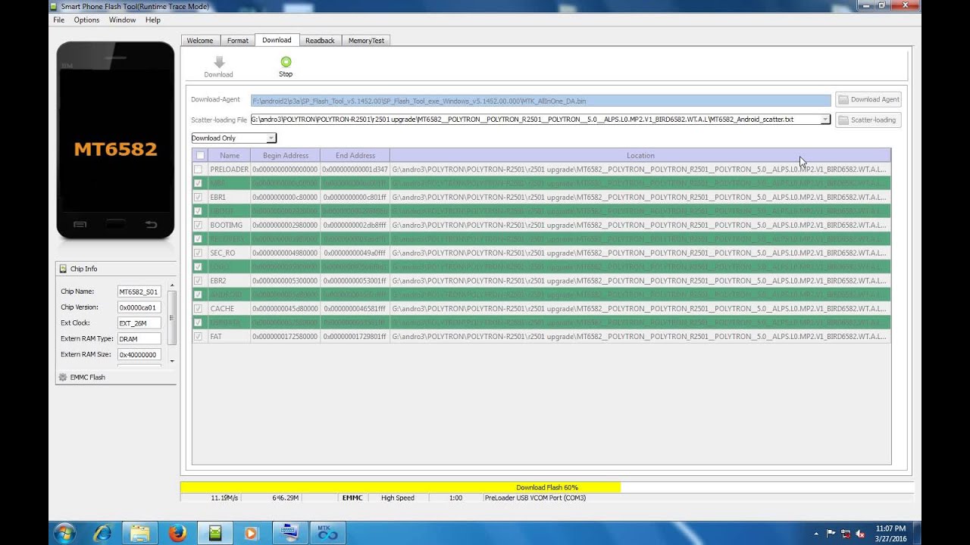Open Windows Explorer folder taskbar icon
This screenshot has width=970, height=545.
(x=139, y=533)
